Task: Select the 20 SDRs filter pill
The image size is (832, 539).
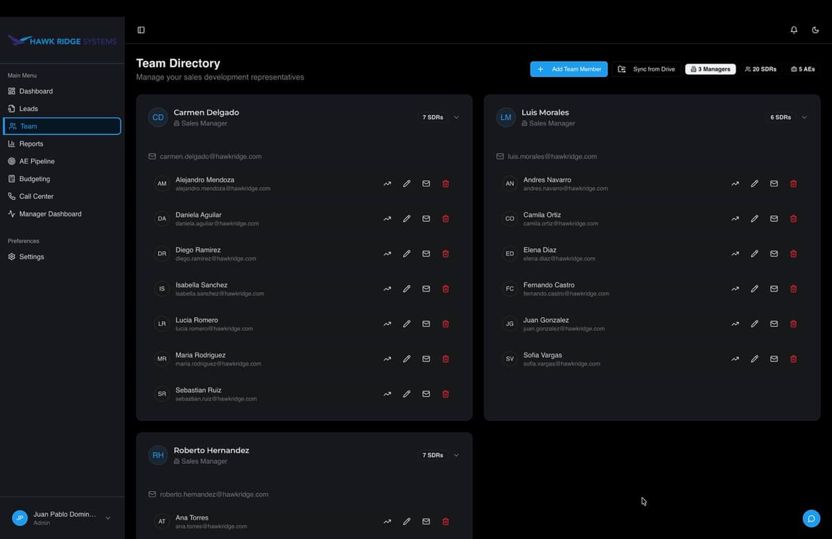Action: [x=761, y=69]
